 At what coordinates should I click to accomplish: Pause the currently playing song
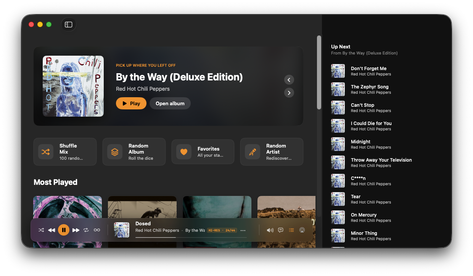(x=64, y=230)
